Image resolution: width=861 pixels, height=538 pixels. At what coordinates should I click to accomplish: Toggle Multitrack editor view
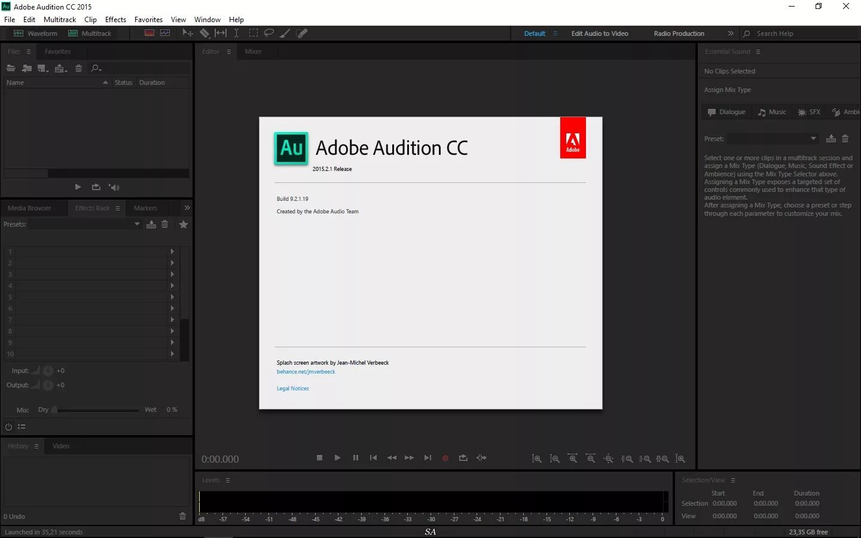point(90,33)
